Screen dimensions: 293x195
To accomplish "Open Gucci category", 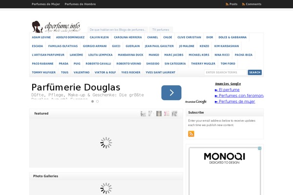I will click(x=116, y=46).
